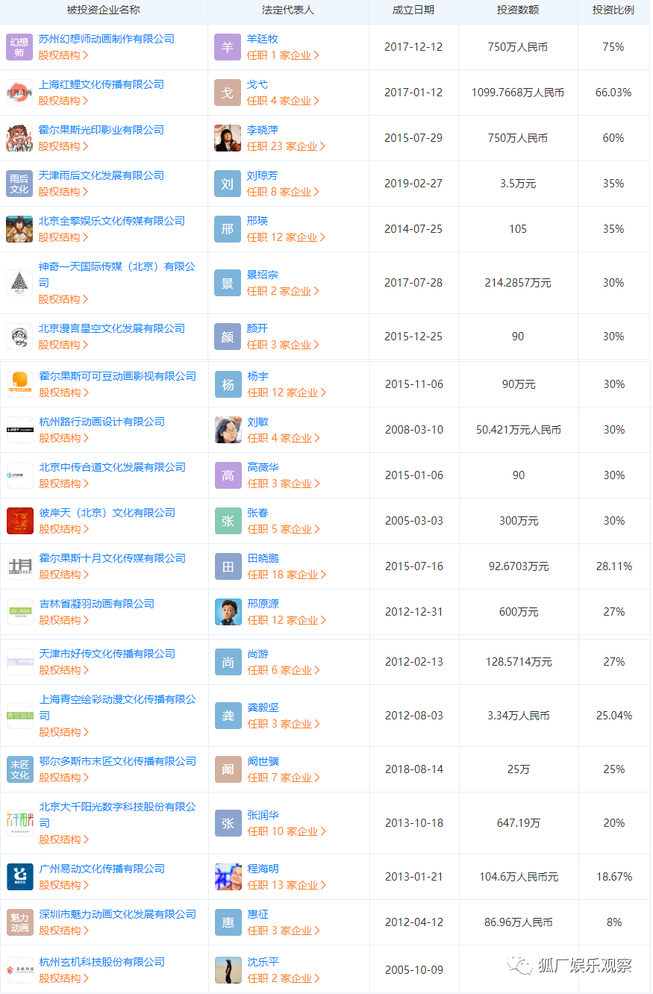
Task: Expand 股权结构 under 北京漫言星空文化发展有限公司
Action: click(x=63, y=345)
